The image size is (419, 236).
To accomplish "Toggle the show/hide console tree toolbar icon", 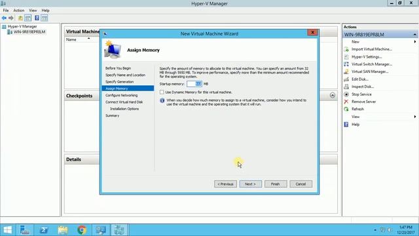I will coord(27,18).
